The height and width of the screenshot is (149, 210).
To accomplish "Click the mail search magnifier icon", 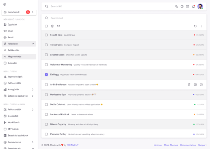I will 47,18.
